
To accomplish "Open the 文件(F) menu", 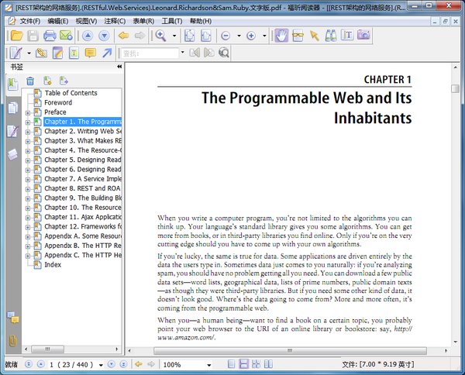I will (x=30, y=21).
